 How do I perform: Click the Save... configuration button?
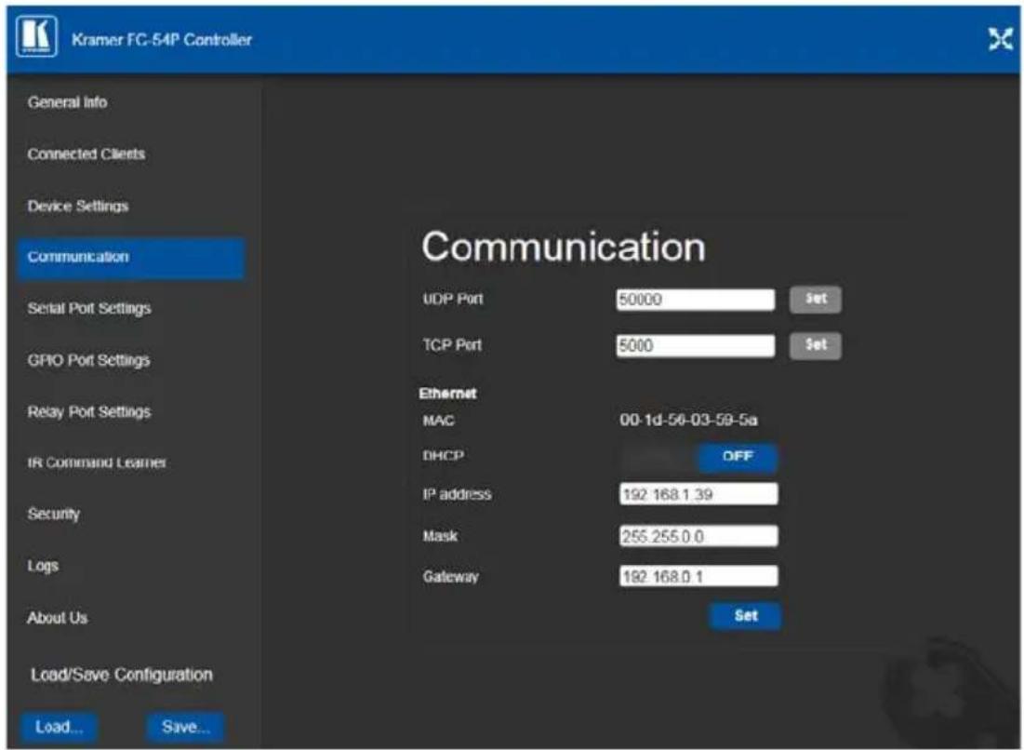click(x=185, y=727)
